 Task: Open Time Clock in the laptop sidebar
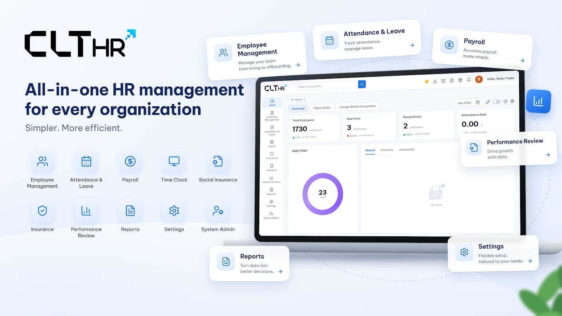(x=272, y=155)
